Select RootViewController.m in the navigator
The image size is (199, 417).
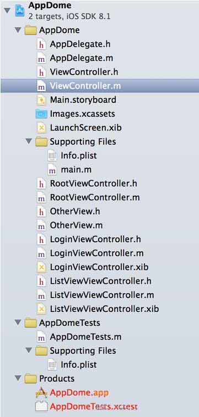[95, 197]
